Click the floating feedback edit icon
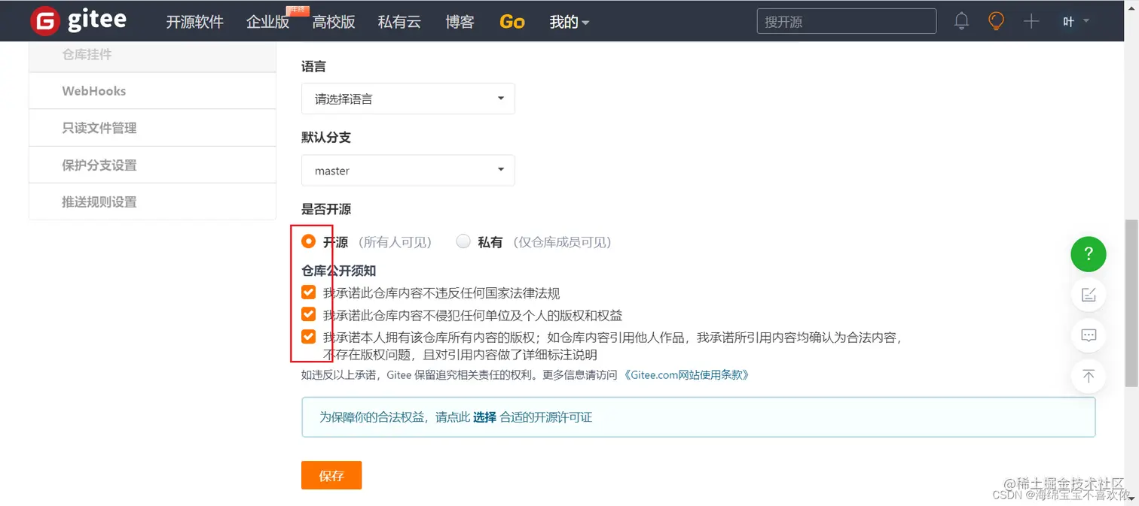Screen dimensions: 1139x506 tap(1089, 295)
